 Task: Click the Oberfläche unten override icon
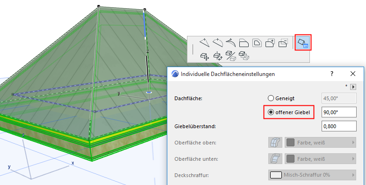[275, 159]
